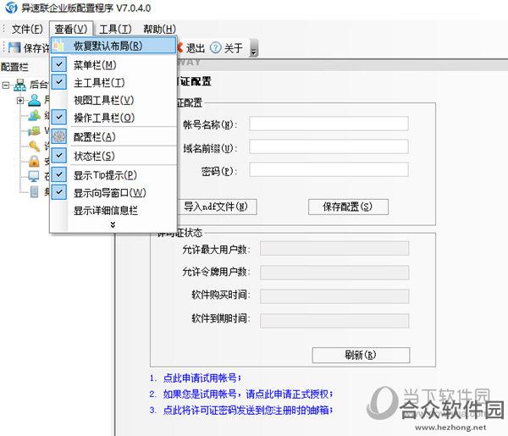Click the 后台 tree root label
This screenshot has height=436, width=508.
coord(39,85)
